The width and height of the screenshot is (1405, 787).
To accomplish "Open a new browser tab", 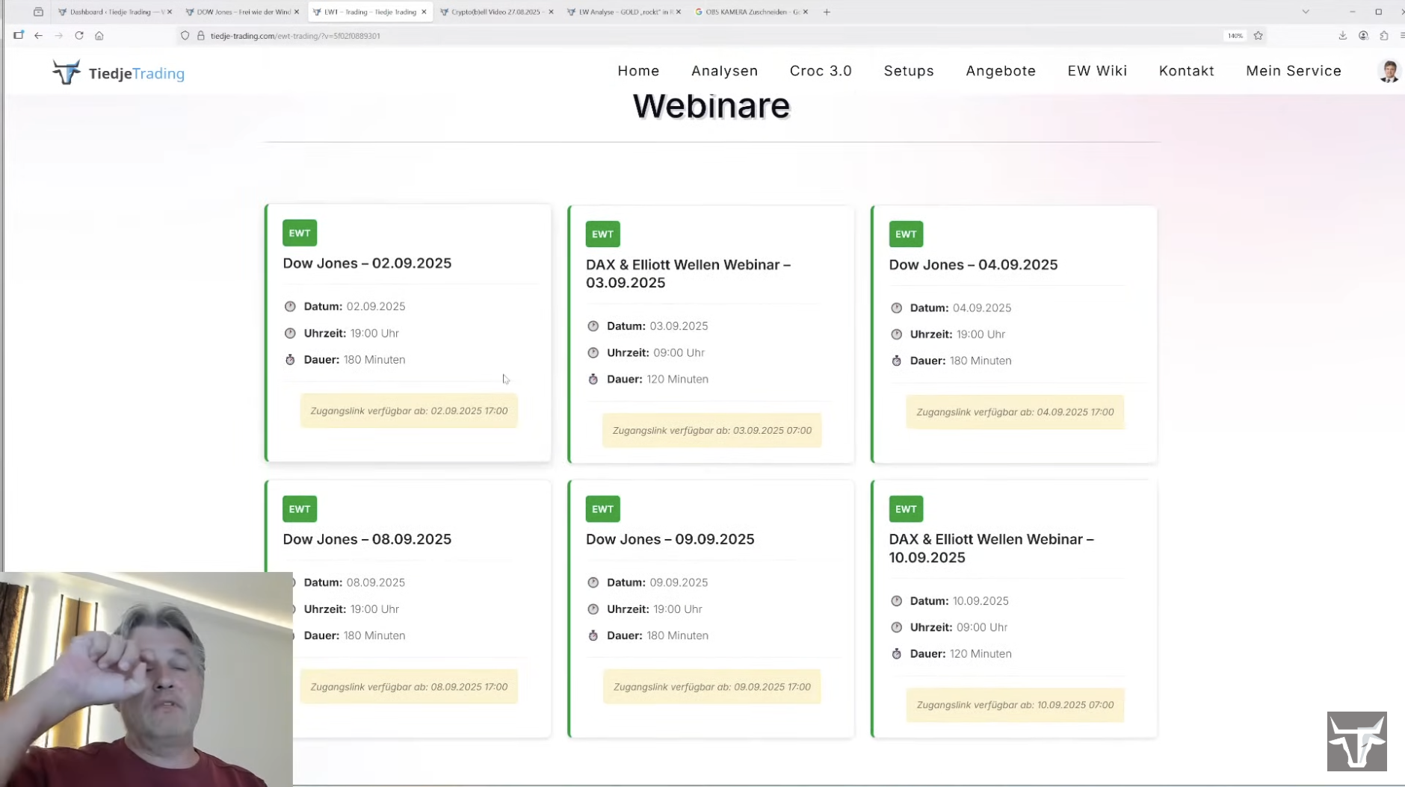I will (827, 12).
